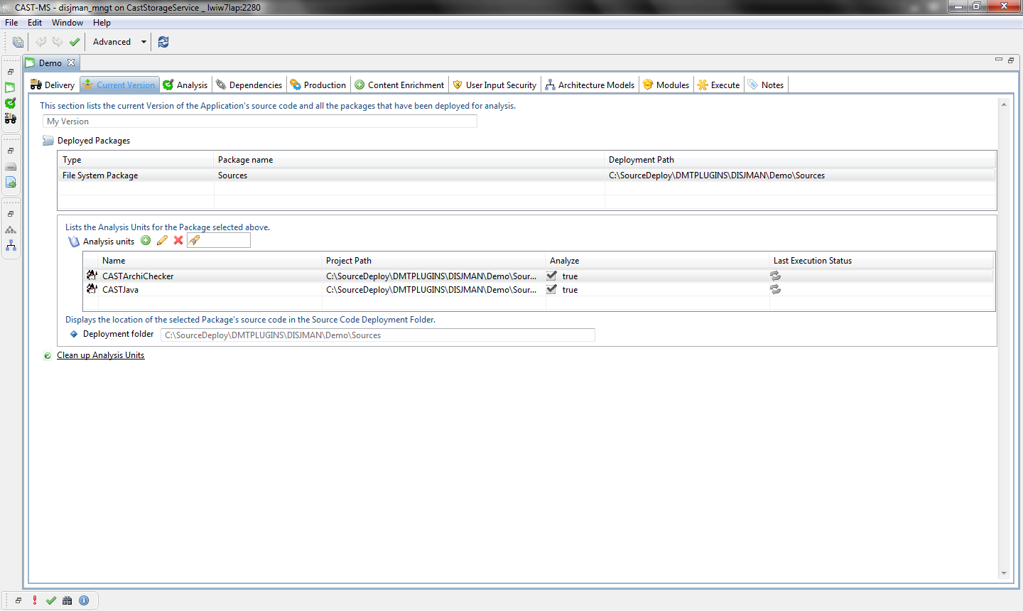Viewport: 1023px width, 611px height.
Task: Click the Clean up Analysis Units link
Action: pos(100,355)
